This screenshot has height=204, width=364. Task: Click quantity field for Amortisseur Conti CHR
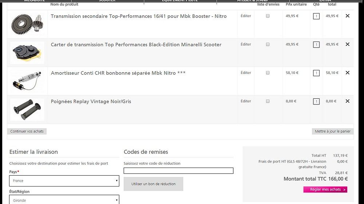click(316, 73)
